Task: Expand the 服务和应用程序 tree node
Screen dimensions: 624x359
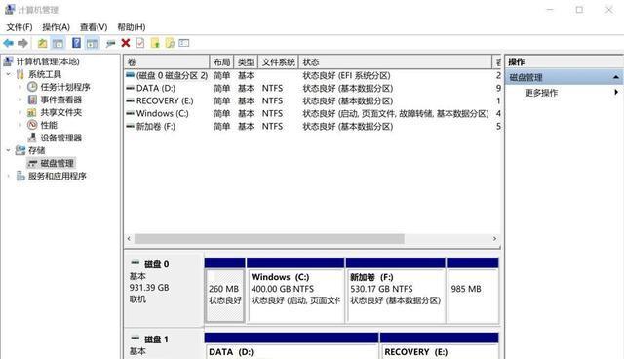Action: click(x=9, y=176)
